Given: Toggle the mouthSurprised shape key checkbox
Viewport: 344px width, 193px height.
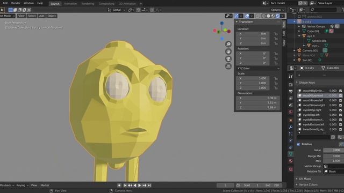Looking at the screenshot, I should [x=340, y=95].
